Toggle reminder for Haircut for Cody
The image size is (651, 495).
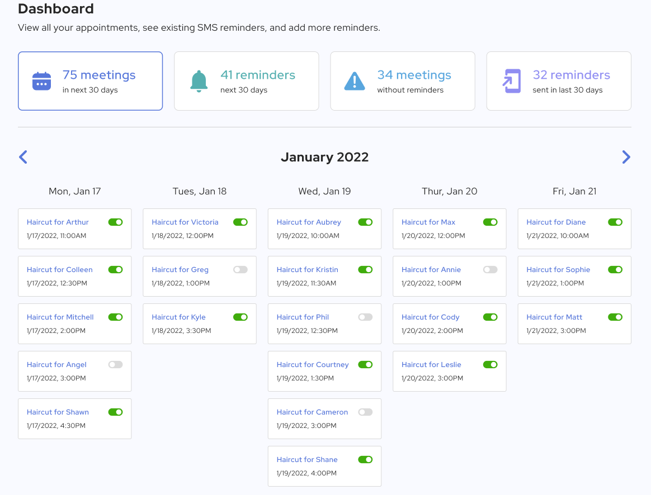(x=490, y=317)
